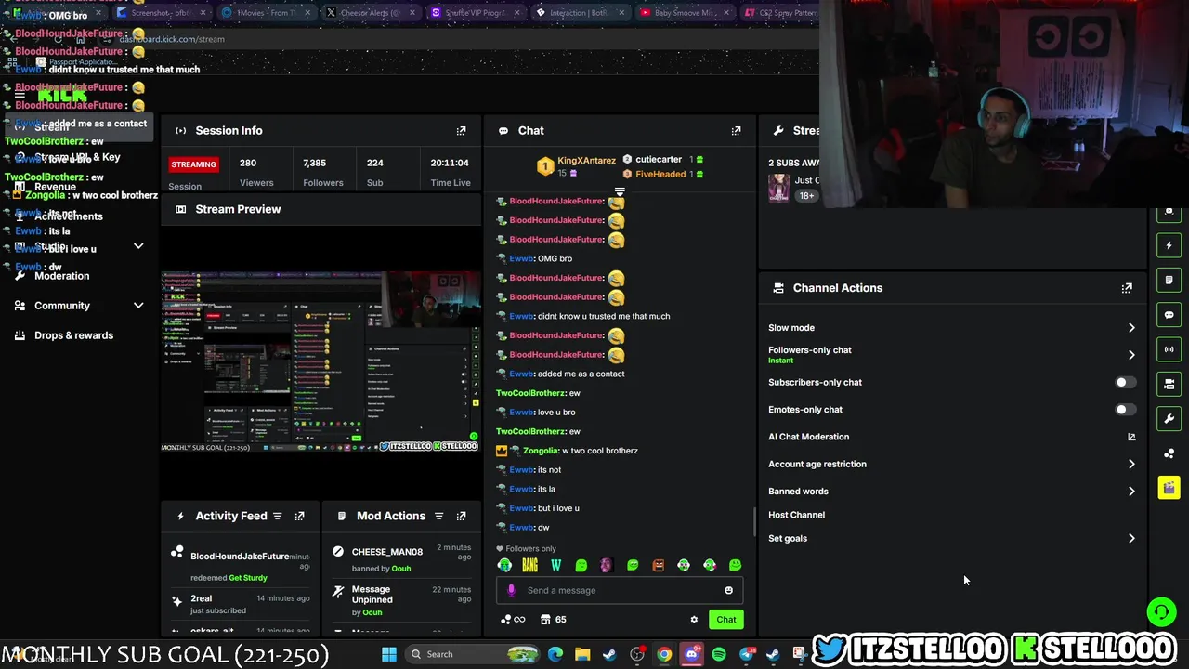Open the emoji picker in message box
1189x669 pixels.
(728, 590)
